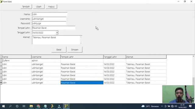Open the taskbar clock and date

183,106
